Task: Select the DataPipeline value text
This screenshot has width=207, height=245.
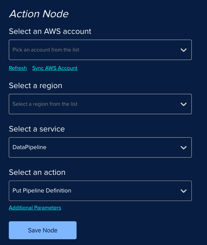Action: (29, 147)
